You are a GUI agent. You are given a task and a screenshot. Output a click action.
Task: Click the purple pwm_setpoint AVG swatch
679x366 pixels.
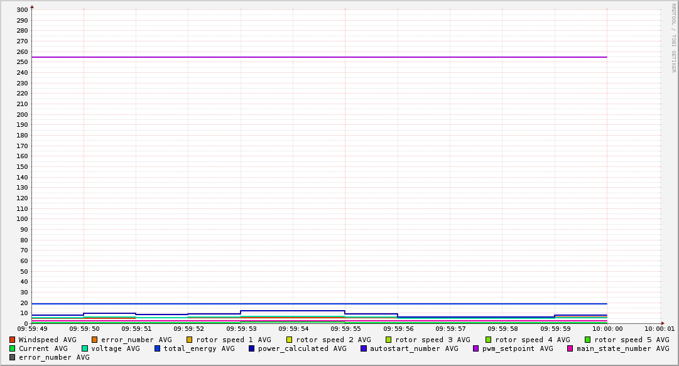[x=475, y=348]
